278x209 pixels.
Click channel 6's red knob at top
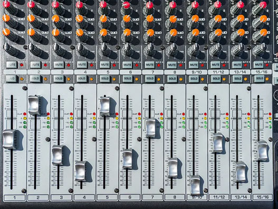click(127, 5)
